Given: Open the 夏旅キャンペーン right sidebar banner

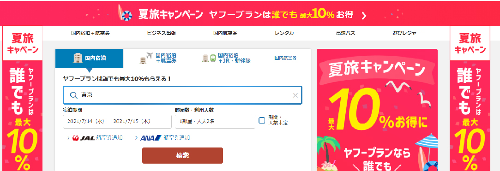Looking at the screenshot, I should [x=470, y=99].
